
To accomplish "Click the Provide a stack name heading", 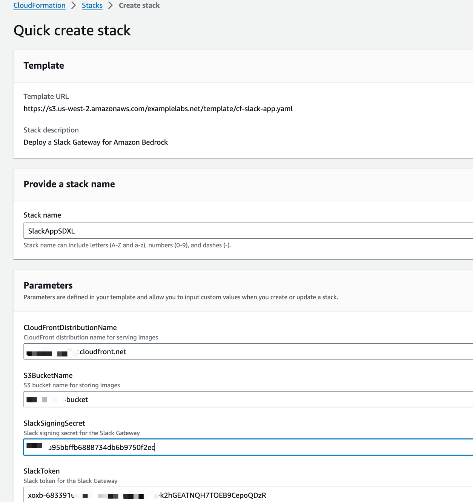I will coord(69,184).
